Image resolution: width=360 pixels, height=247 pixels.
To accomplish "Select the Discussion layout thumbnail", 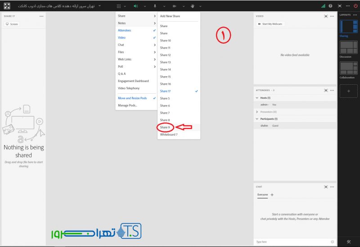I will pos(349,47).
